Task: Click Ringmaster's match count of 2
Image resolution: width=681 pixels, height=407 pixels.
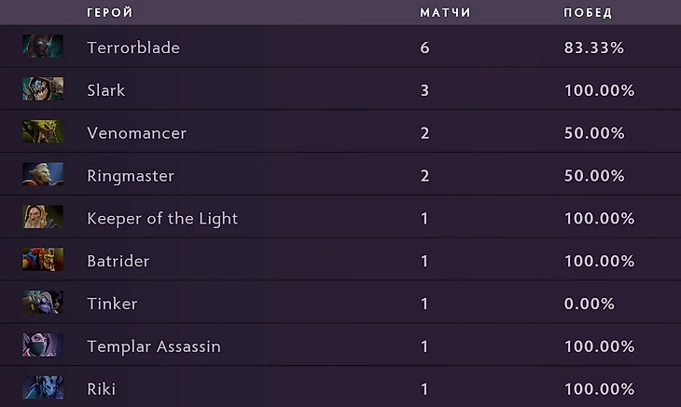Action: [x=425, y=176]
